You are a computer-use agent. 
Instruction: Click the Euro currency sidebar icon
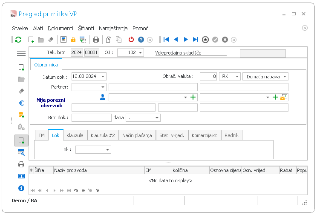tap(21, 103)
